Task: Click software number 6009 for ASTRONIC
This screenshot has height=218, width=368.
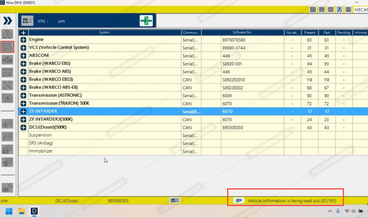Action: point(227,96)
